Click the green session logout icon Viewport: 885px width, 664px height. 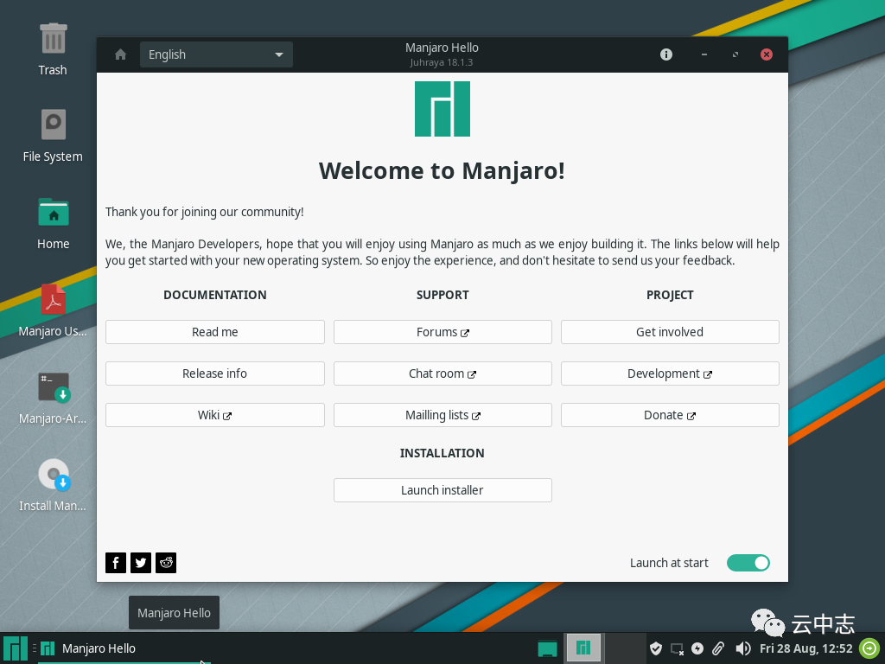point(869,648)
